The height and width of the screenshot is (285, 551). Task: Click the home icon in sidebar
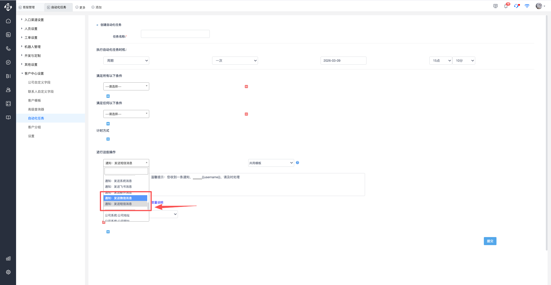coord(8,21)
